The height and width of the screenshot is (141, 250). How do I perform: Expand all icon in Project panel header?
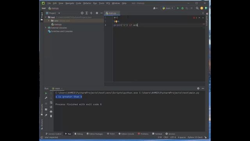pos(87,13)
